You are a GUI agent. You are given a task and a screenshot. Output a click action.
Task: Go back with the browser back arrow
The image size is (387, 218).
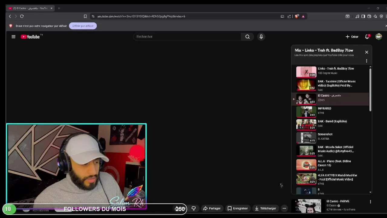coord(10,16)
